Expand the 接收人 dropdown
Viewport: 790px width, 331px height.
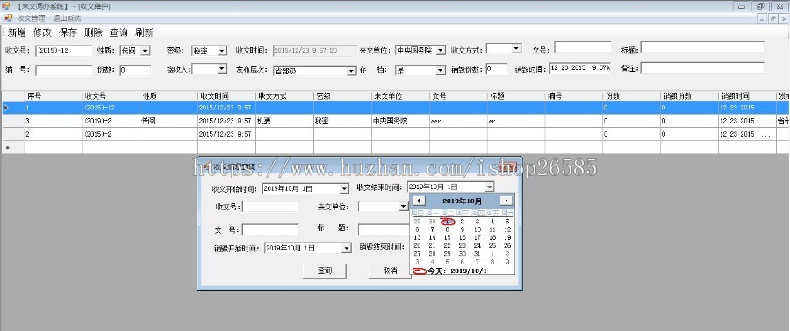point(222,69)
